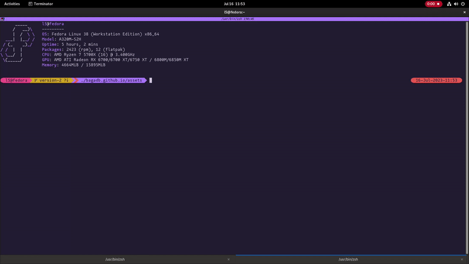Click the ../bagadb.github.io/assets path segment

click(x=111, y=80)
